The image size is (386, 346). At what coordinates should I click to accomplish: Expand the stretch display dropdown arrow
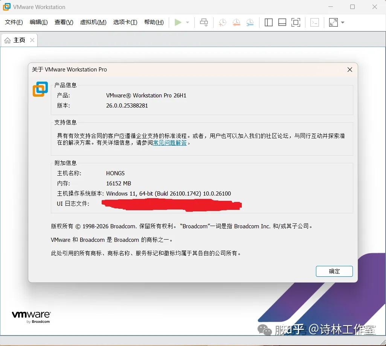point(342,23)
